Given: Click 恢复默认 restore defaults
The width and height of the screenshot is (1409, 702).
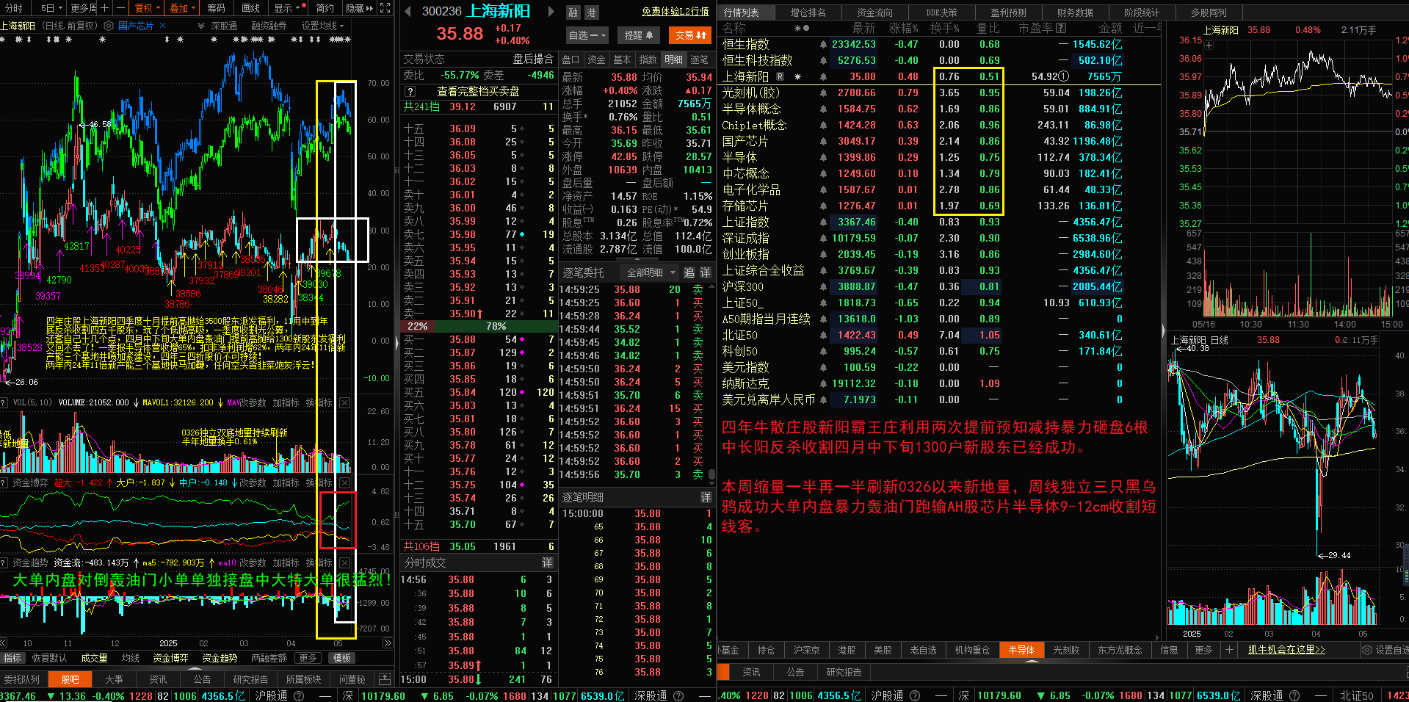Looking at the screenshot, I should pyautogui.click(x=49, y=658).
